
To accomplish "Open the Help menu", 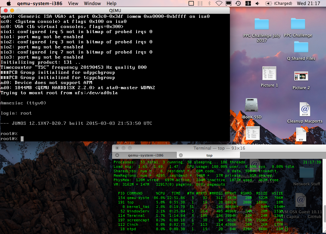I will tap(111, 3).
